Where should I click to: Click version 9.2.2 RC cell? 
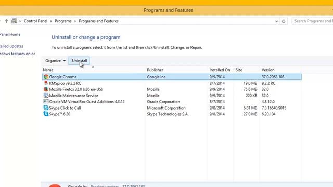[268, 83]
